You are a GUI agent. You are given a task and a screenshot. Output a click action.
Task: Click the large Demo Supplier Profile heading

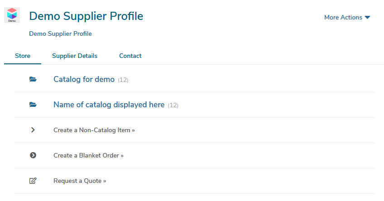click(x=86, y=16)
